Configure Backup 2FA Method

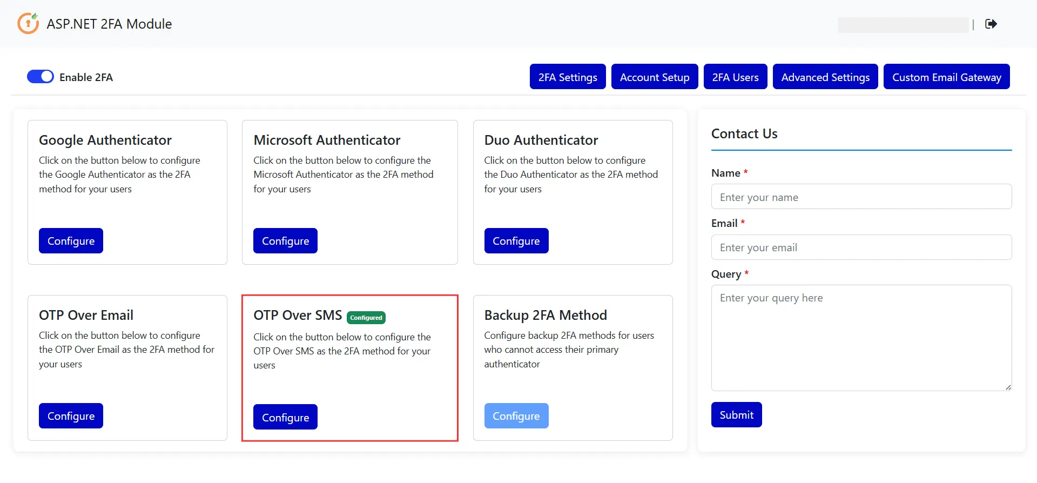tap(516, 416)
